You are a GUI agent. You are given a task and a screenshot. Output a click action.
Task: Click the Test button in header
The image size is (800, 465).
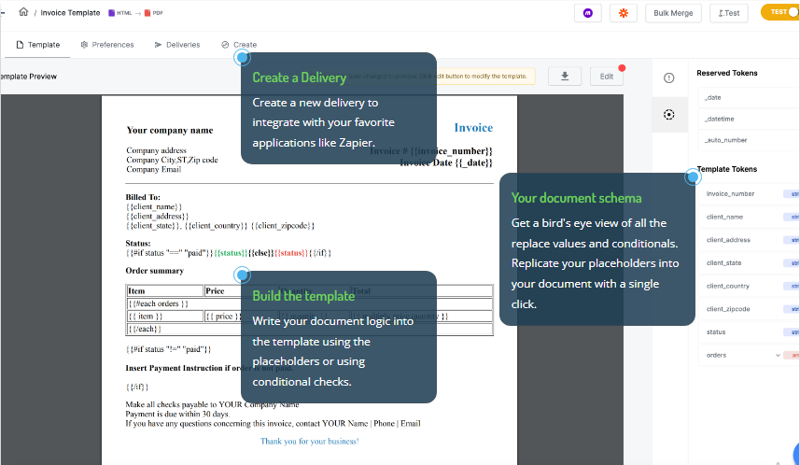[x=728, y=13]
